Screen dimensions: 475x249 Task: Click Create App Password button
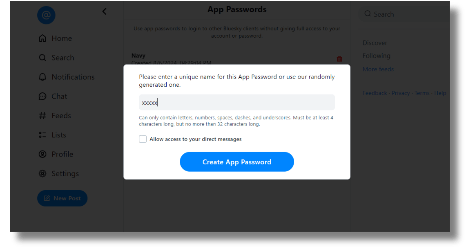point(236,162)
